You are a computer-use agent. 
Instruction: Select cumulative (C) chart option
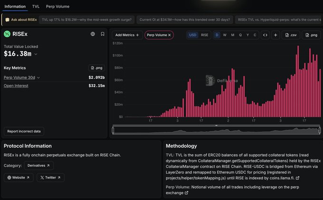[255, 35]
